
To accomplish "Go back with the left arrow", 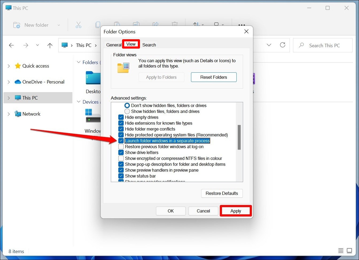I will [x=11, y=45].
